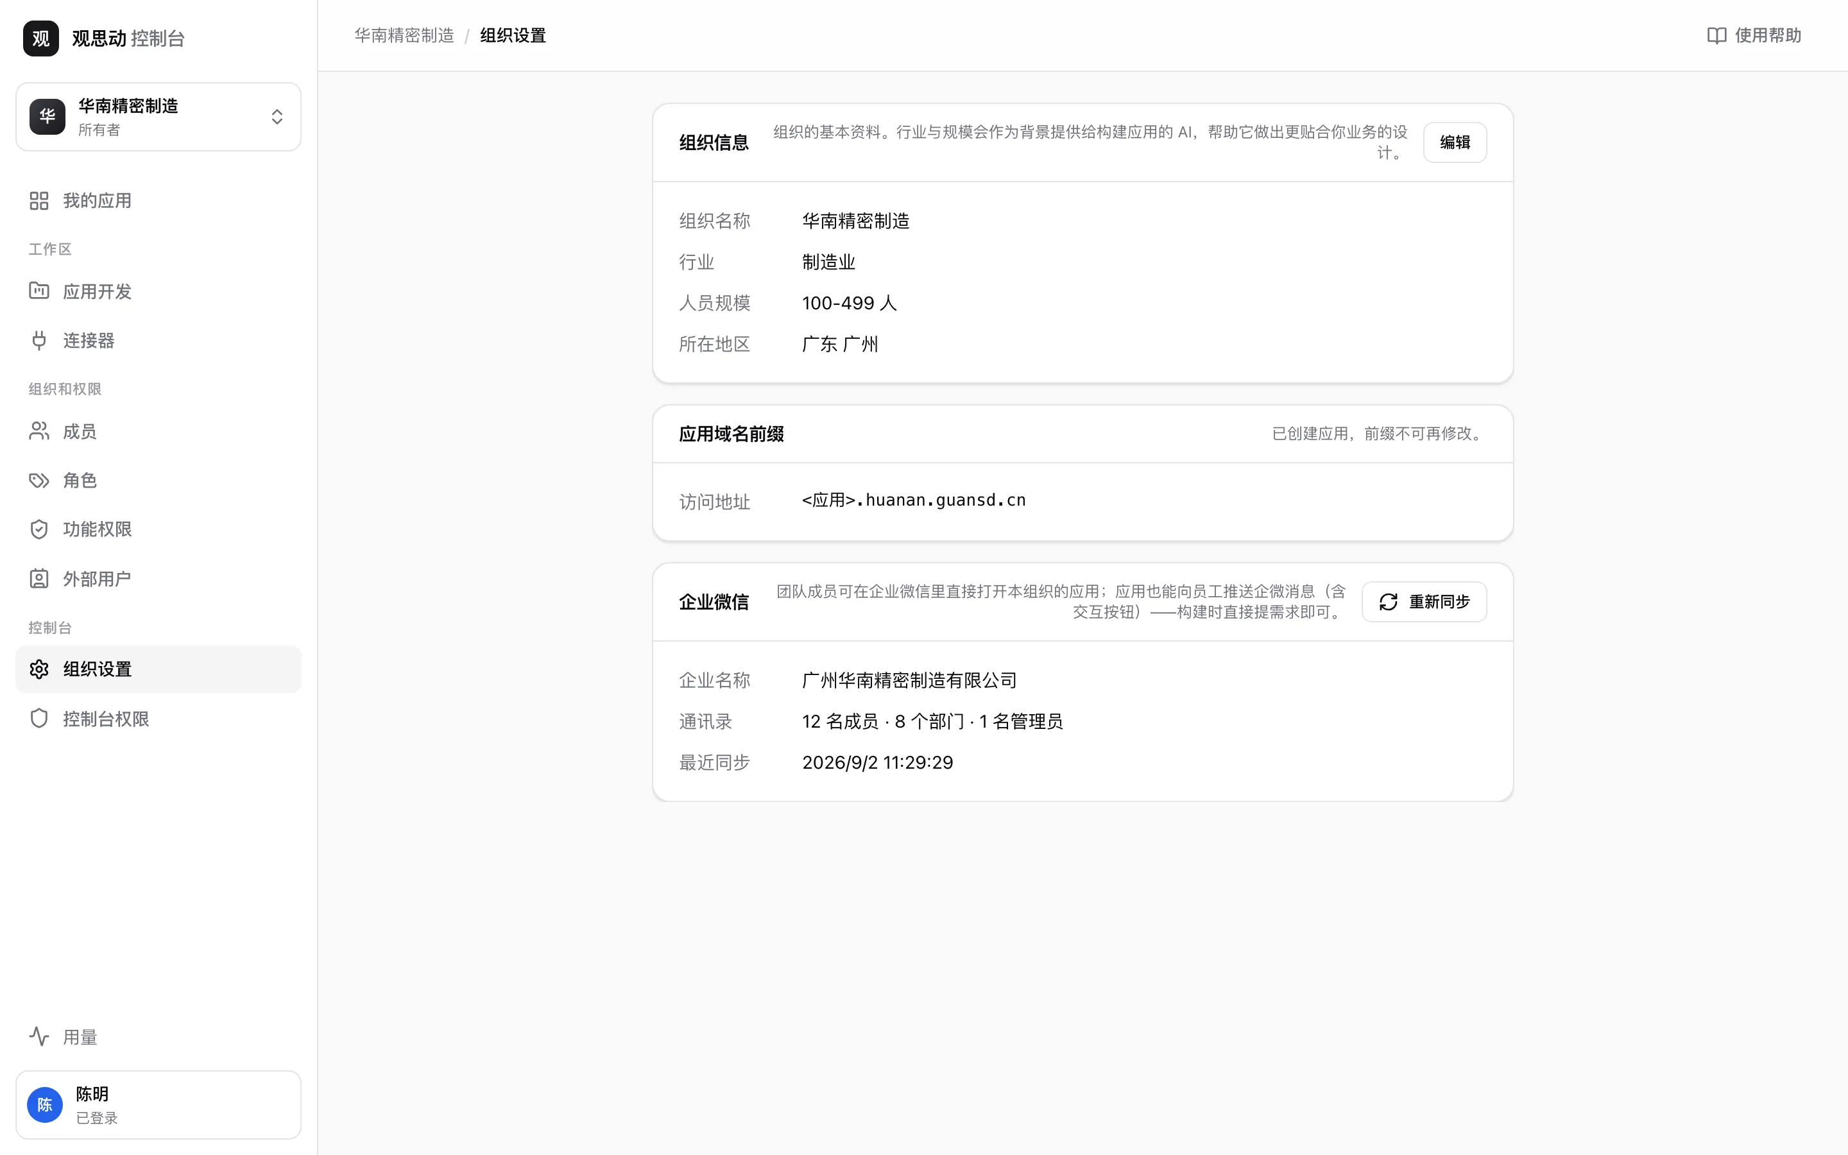
Task: Click the 外部用户 contact icon
Action: coord(39,579)
